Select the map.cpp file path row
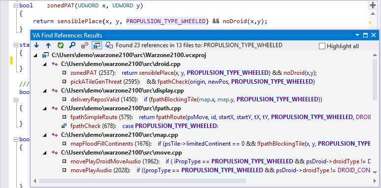 [x=119, y=135]
